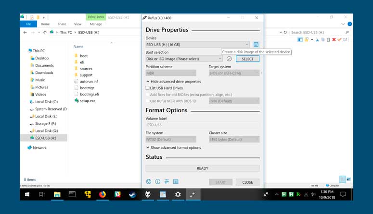The image size is (373, 214).
Task: Click the Volume label field ESD-USB
Action: point(203,125)
